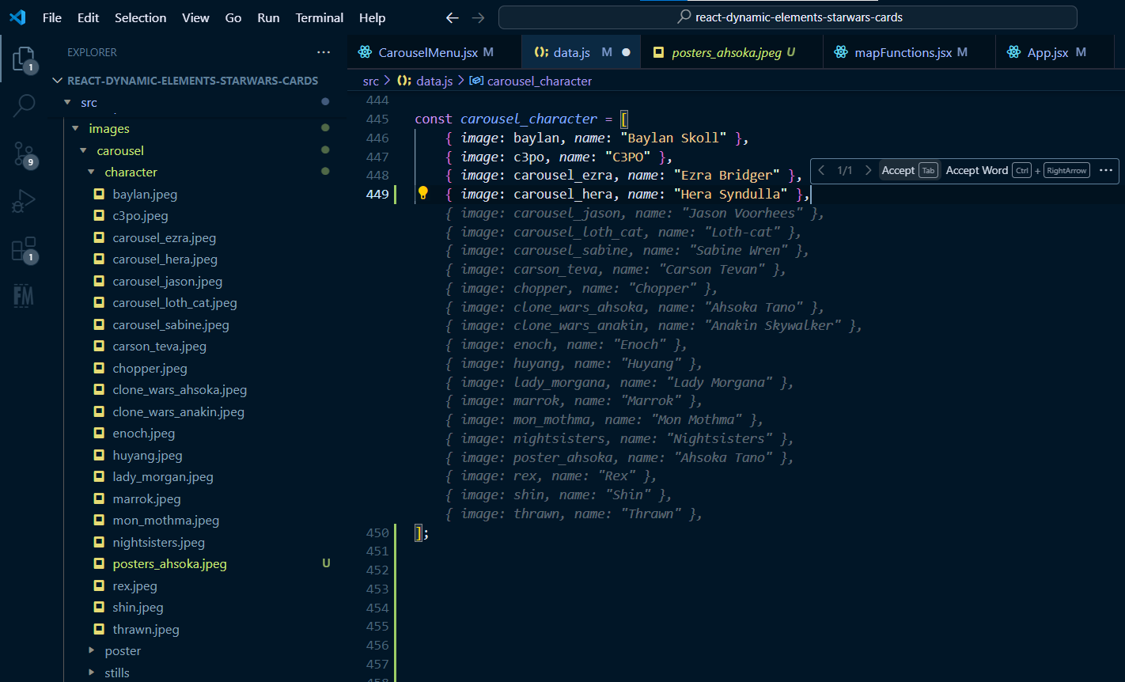Open the Copilot suggestion ellipsis options
Image resolution: width=1125 pixels, height=682 pixels.
tap(1107, 170)
